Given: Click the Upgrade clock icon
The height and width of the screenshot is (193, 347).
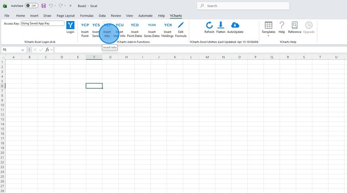Looking at the screenshot, I should [309, 25].
